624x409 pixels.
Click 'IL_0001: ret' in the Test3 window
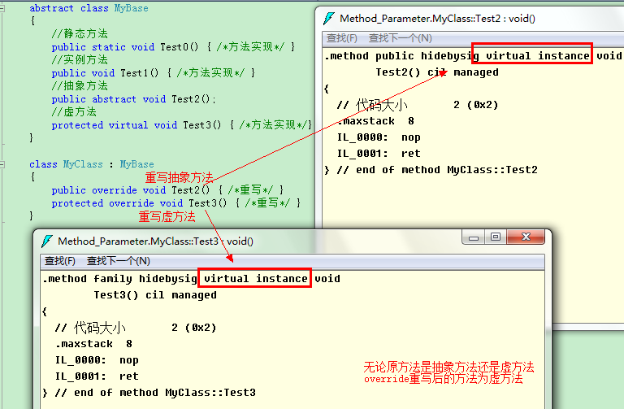pyautogui.click(x=97, y=376)
